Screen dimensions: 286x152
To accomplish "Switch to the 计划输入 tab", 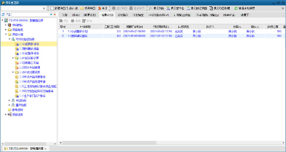I will click(123, 15).
